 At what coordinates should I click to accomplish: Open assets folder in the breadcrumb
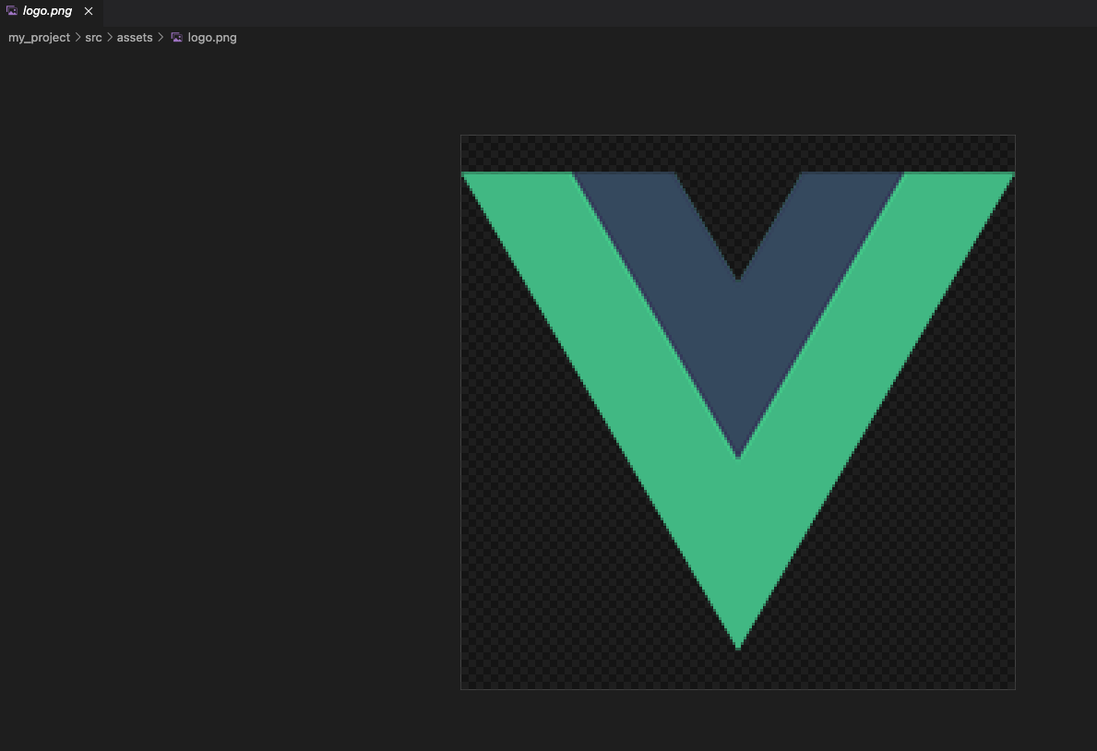[135, 38]
